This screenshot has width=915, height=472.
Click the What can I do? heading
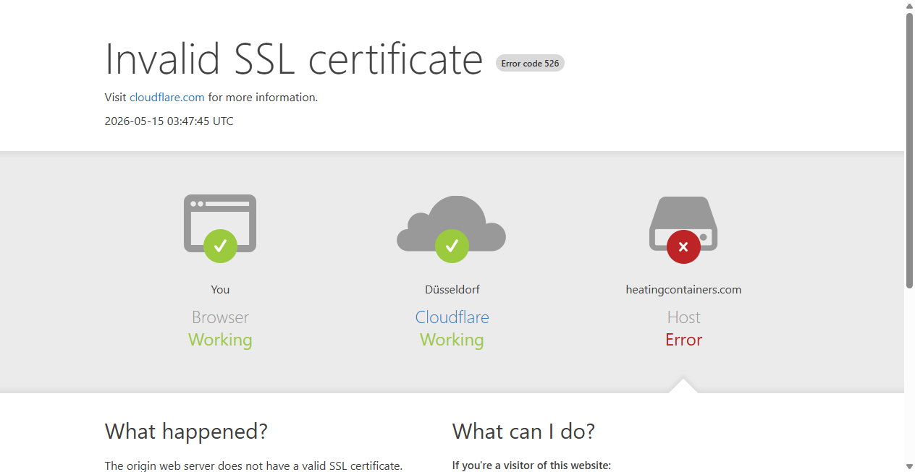point(523,432)
